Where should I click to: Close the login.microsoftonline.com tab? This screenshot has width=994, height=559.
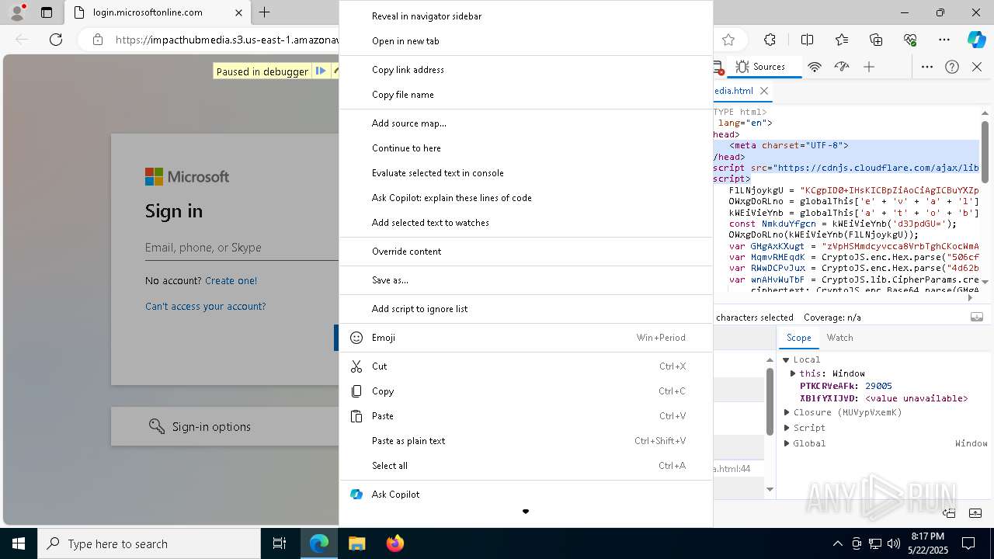[238, 12]
